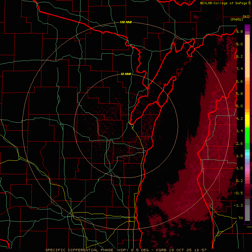Screen dimensions: 252x252
Task: Click the 5.0 value on the scale
Action: tap(239, 106)
